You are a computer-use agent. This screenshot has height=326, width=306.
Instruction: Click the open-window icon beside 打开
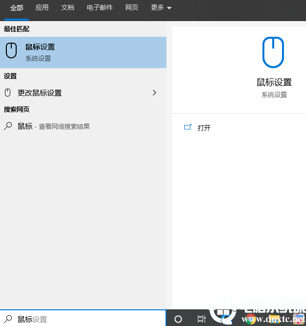click(188, 127)
